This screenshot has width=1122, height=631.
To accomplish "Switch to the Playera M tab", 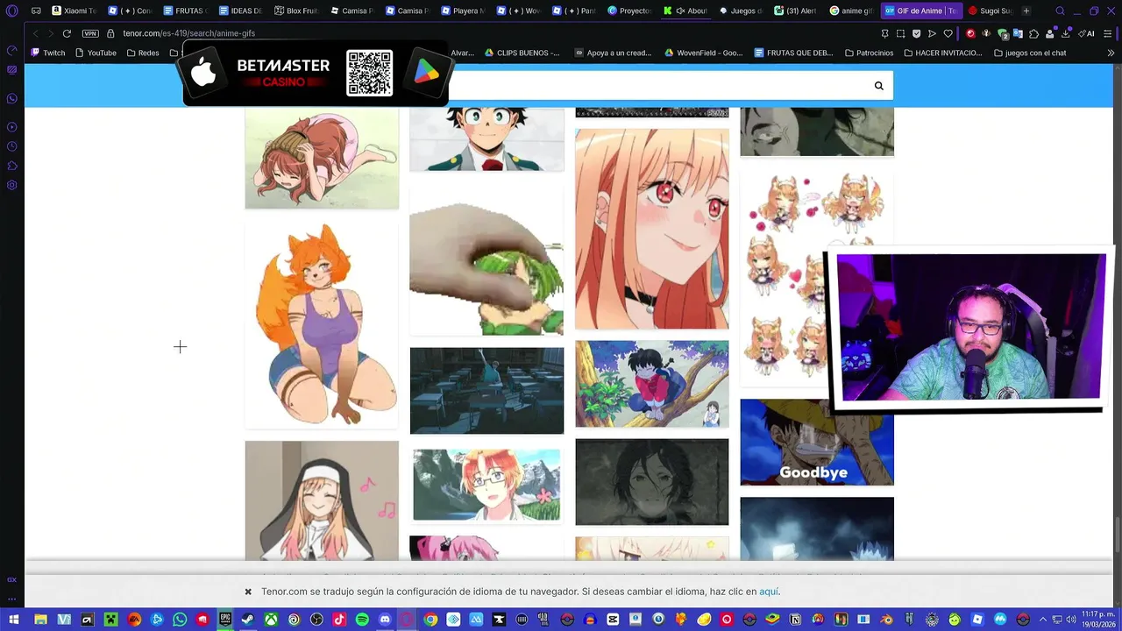I will coord(462,11).
